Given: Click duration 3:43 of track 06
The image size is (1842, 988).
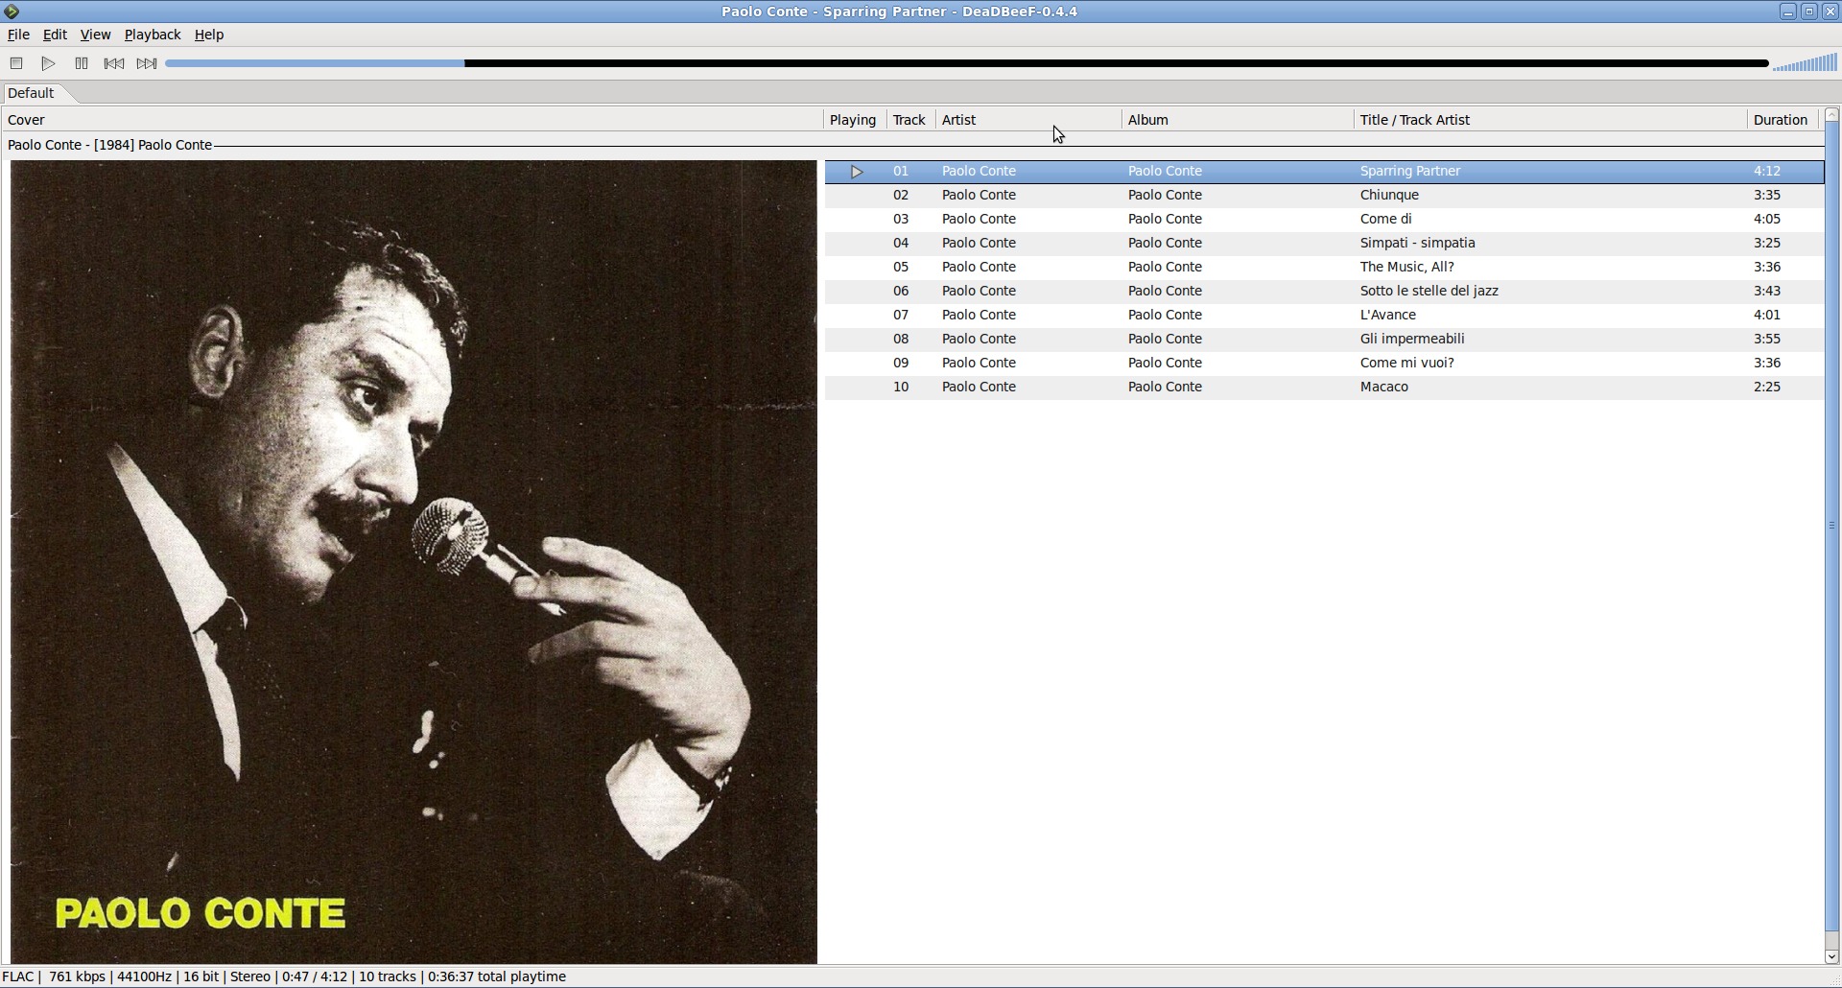Looking at the screenshot, I should click(1767, 291).
